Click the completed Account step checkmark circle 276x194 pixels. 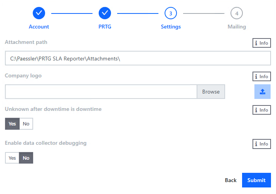(39, 13)
